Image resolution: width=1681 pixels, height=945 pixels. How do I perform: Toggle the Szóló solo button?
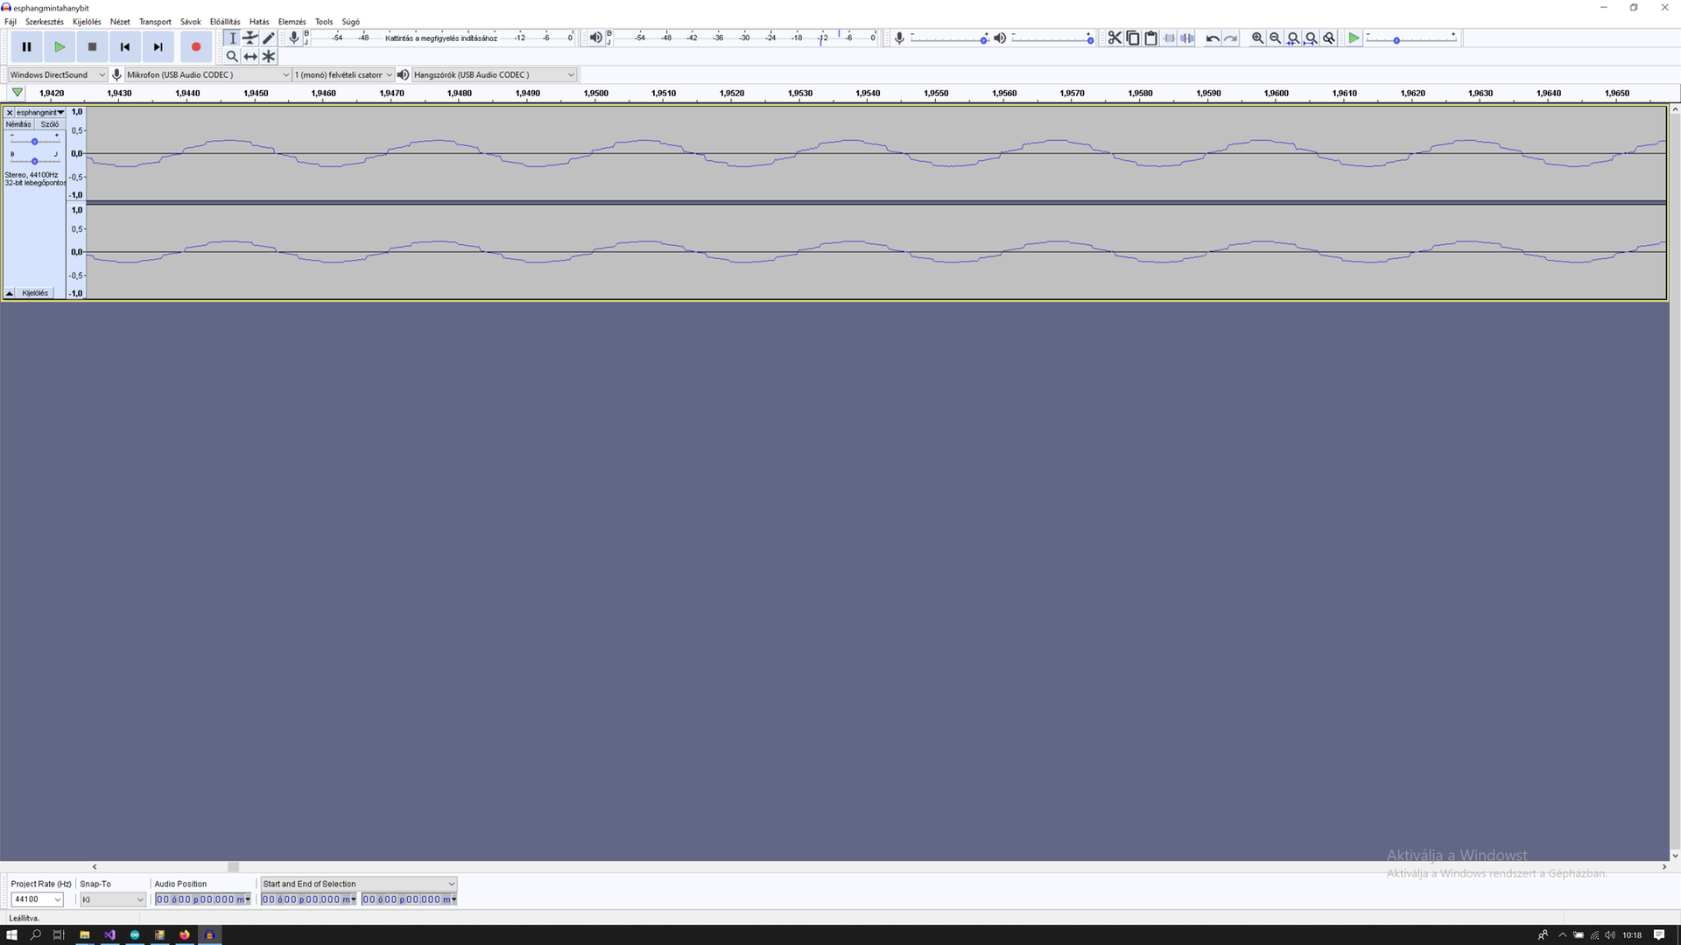click(50, 124)
